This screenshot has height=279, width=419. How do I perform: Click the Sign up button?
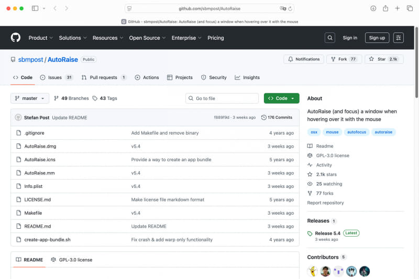377,38
